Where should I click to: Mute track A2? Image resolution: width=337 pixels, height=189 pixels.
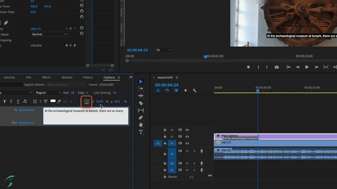pos(187,163)
